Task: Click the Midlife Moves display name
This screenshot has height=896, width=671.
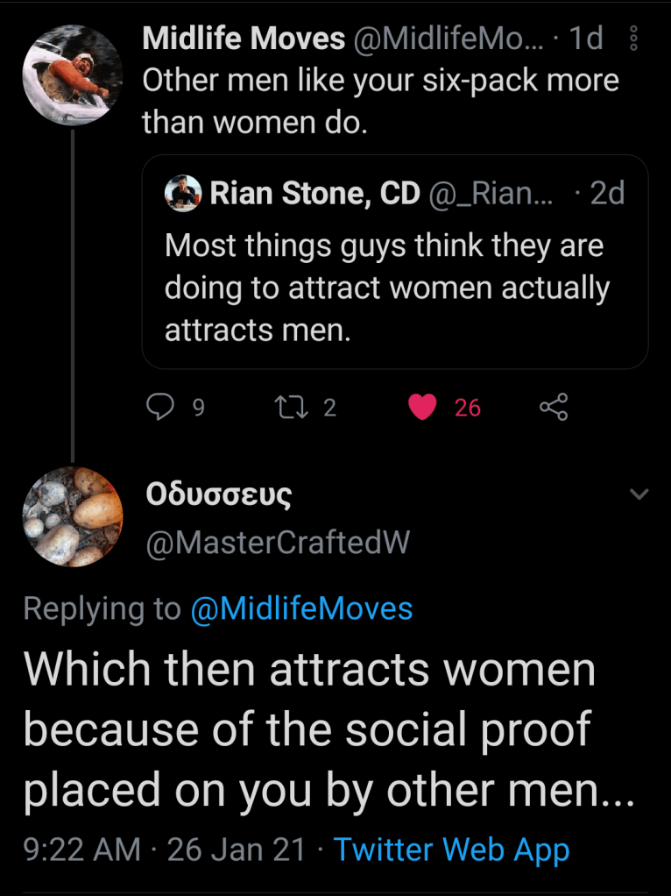Action: click(x=244, y=39)
